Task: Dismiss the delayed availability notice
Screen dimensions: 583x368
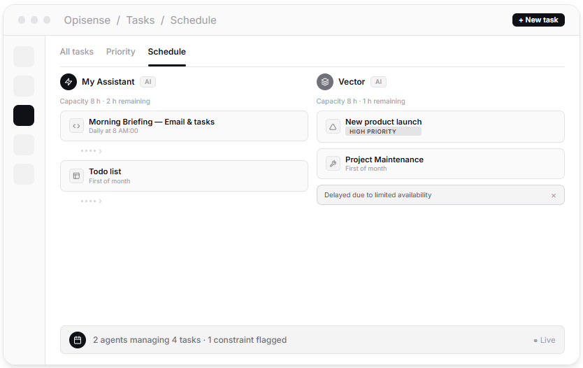Action: click(x=554, y=195)
